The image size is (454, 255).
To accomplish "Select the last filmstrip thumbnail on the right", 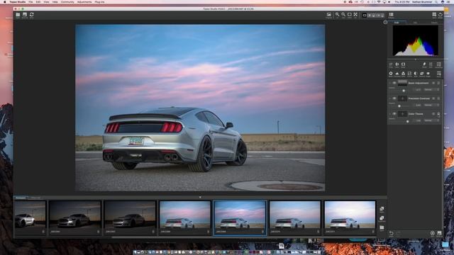I will click(x=350, y=217).
